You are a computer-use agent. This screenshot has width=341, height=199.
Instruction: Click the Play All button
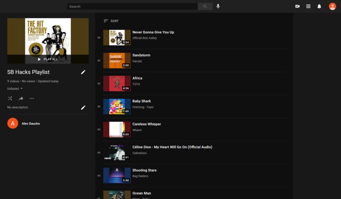click(48, 59)
